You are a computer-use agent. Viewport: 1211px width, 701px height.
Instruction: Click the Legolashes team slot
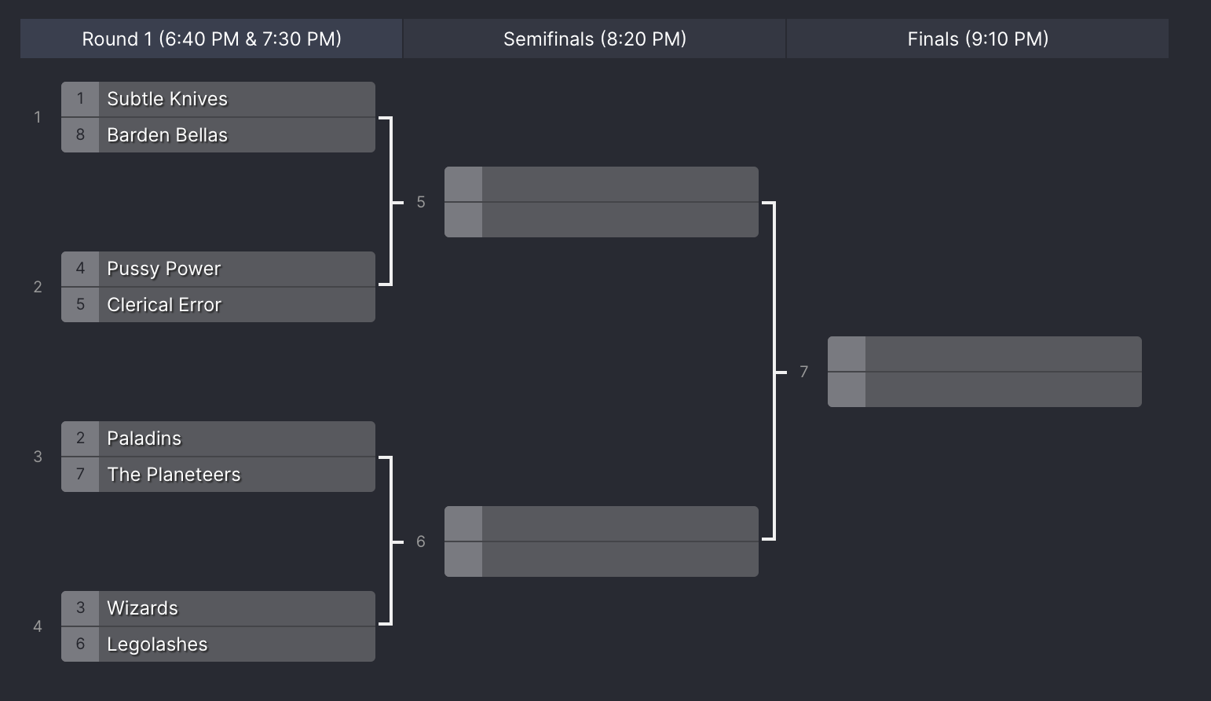click(x=218, y=644)
